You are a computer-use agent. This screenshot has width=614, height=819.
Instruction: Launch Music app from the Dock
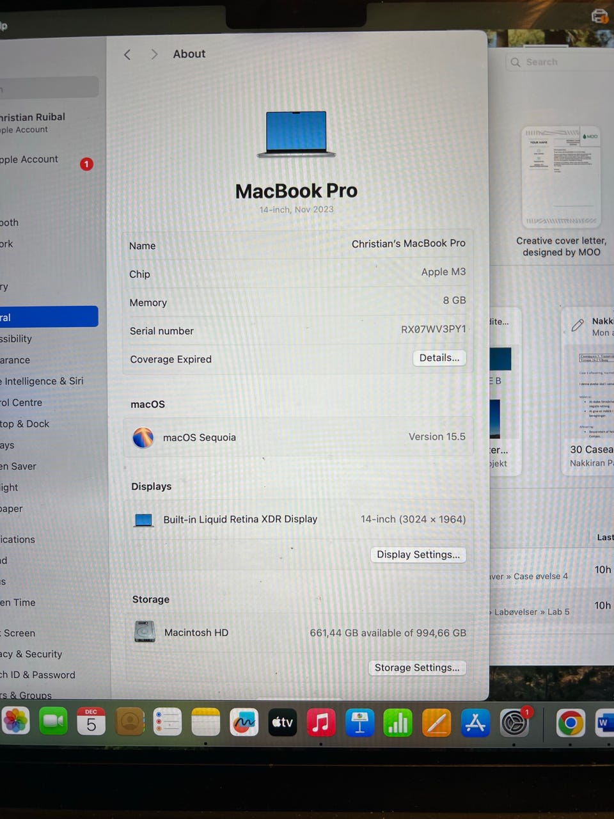[x=321, y=724]
